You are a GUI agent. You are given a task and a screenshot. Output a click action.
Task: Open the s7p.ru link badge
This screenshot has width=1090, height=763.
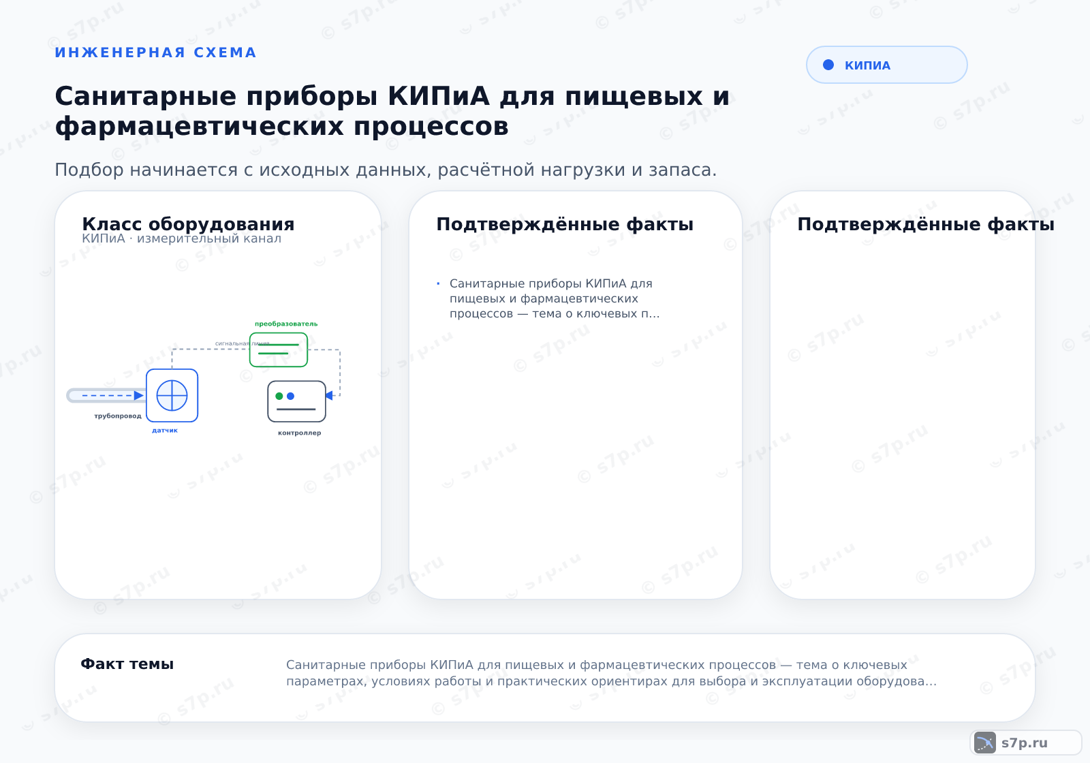[x=1026, y=743]
